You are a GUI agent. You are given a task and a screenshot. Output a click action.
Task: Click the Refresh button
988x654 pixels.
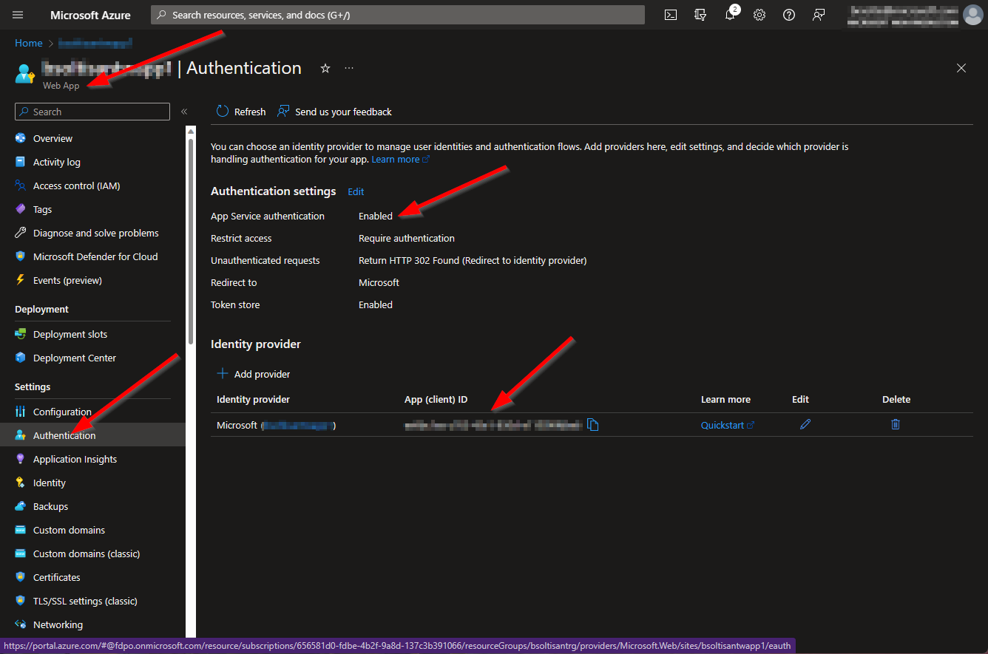241,112
